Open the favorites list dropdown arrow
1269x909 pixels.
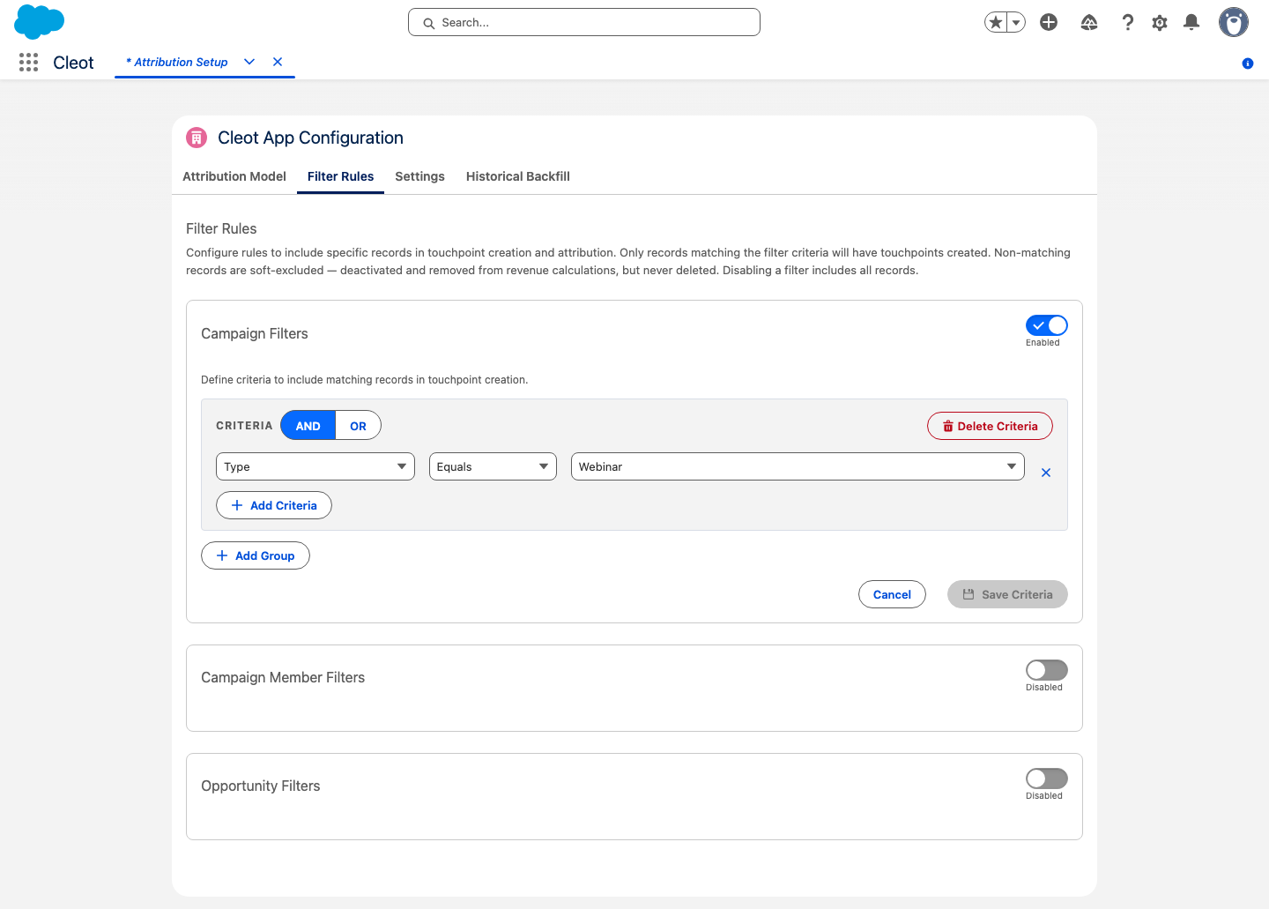1016,22
